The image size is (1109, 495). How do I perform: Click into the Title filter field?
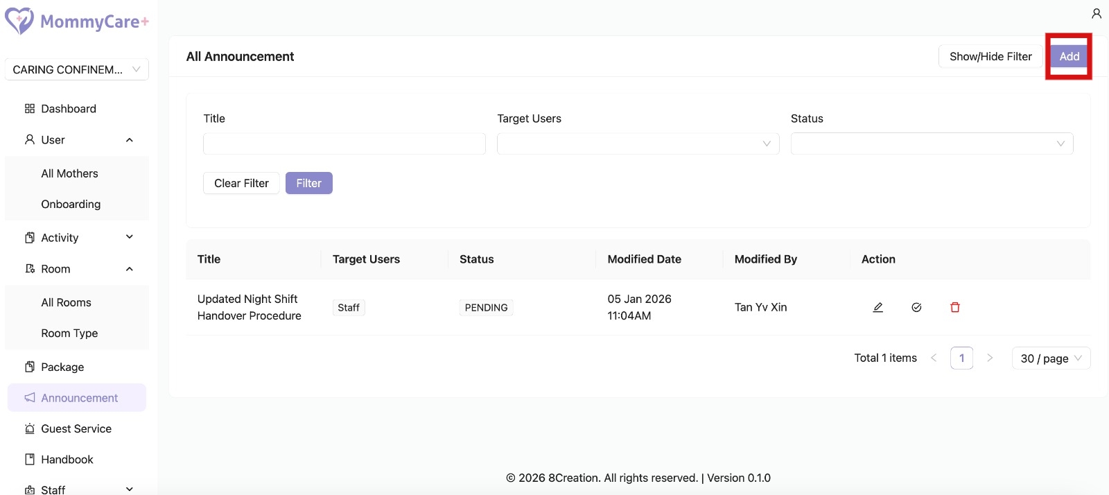pyautogui.click(x=344, y=144)
